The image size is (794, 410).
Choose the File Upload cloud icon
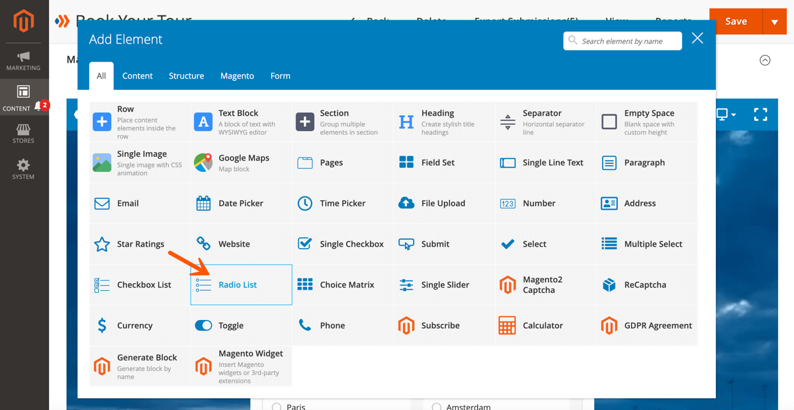(x=406, y=204)
